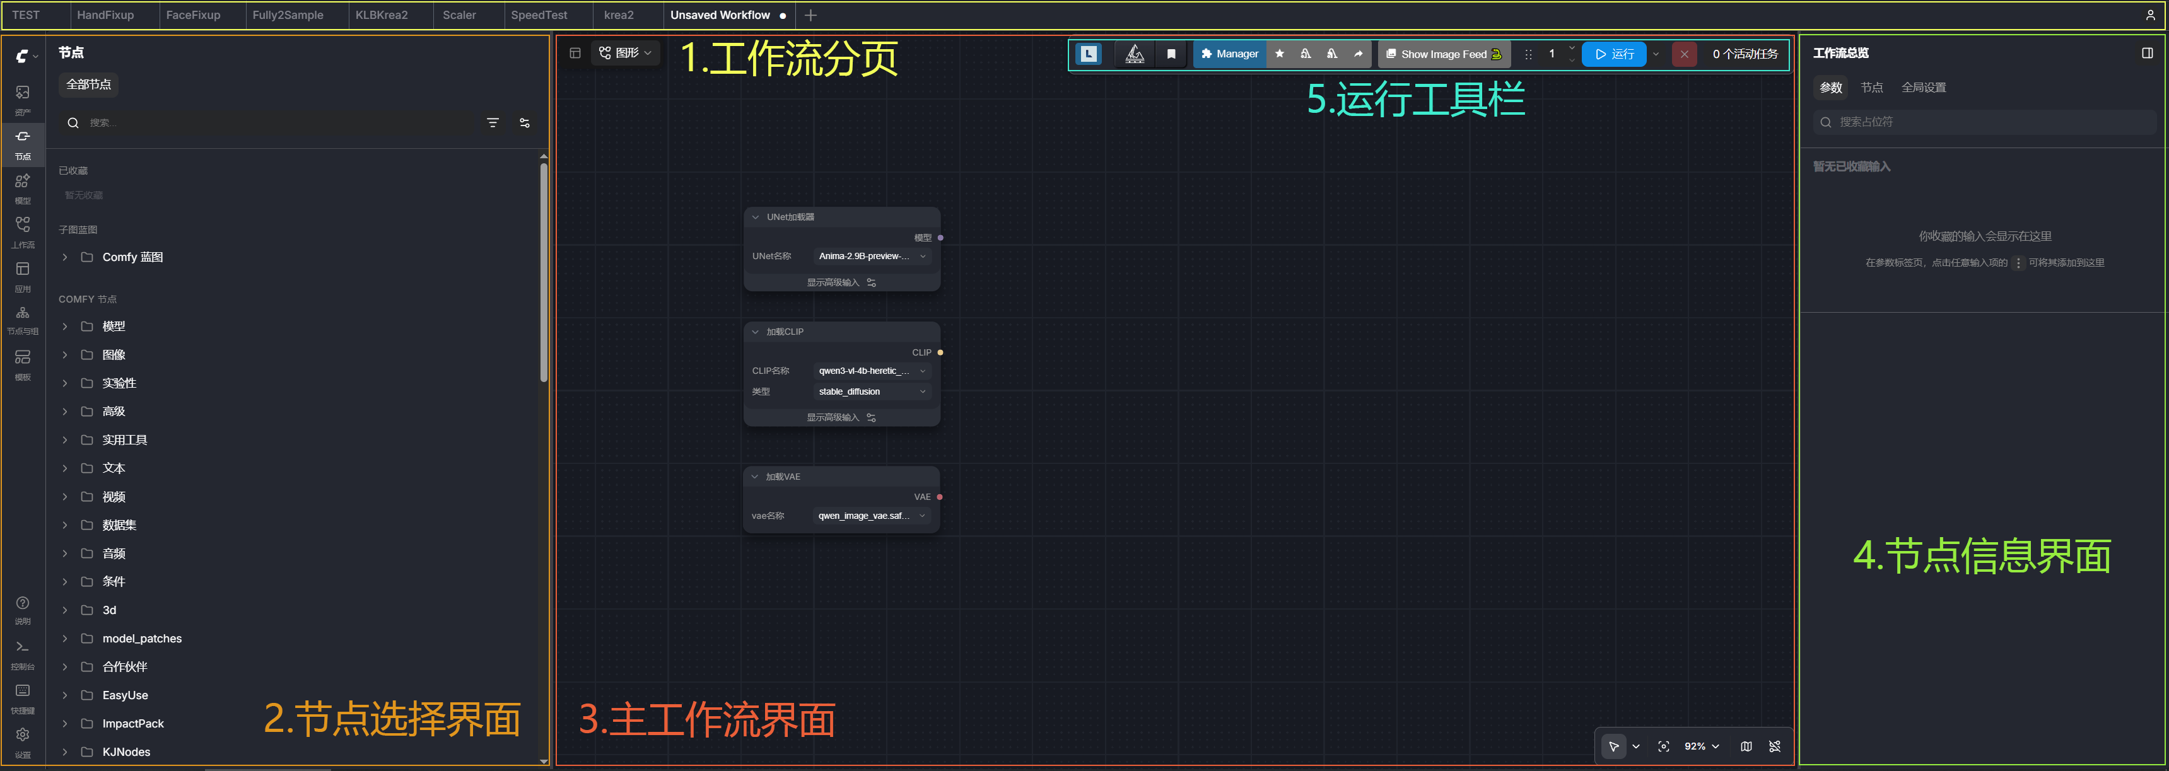The width and height of the screenshot is (2169, 771).
Task: Open the 92% zoom level dropdown
Action: click(1701, 746)
